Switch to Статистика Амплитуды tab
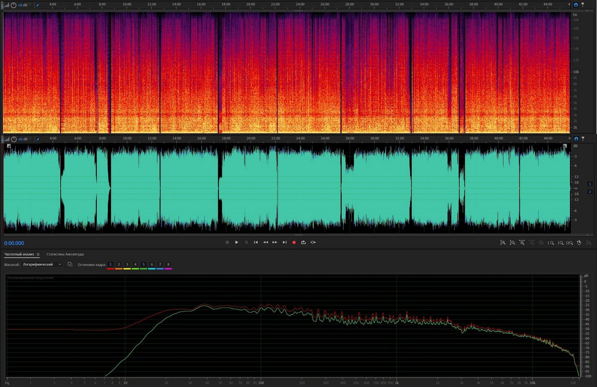 (x=65, y=254)
